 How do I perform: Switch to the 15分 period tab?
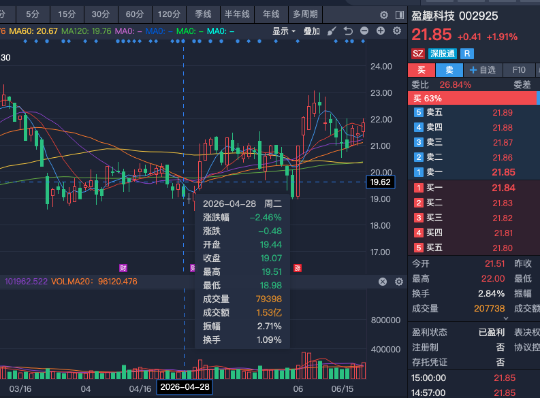(x=67, y=14)
